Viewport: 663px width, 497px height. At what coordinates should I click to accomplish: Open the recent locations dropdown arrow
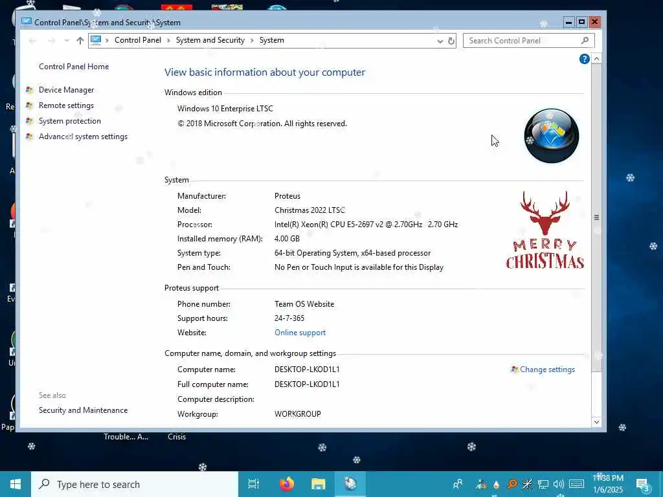click(67, 41)
